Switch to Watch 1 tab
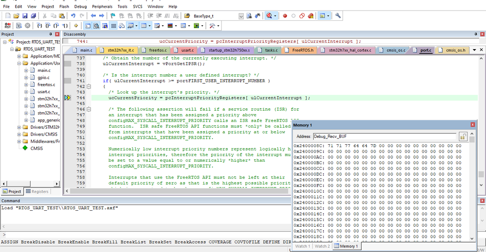This screenshot has width=486, height=252. (x=303, y=246)
